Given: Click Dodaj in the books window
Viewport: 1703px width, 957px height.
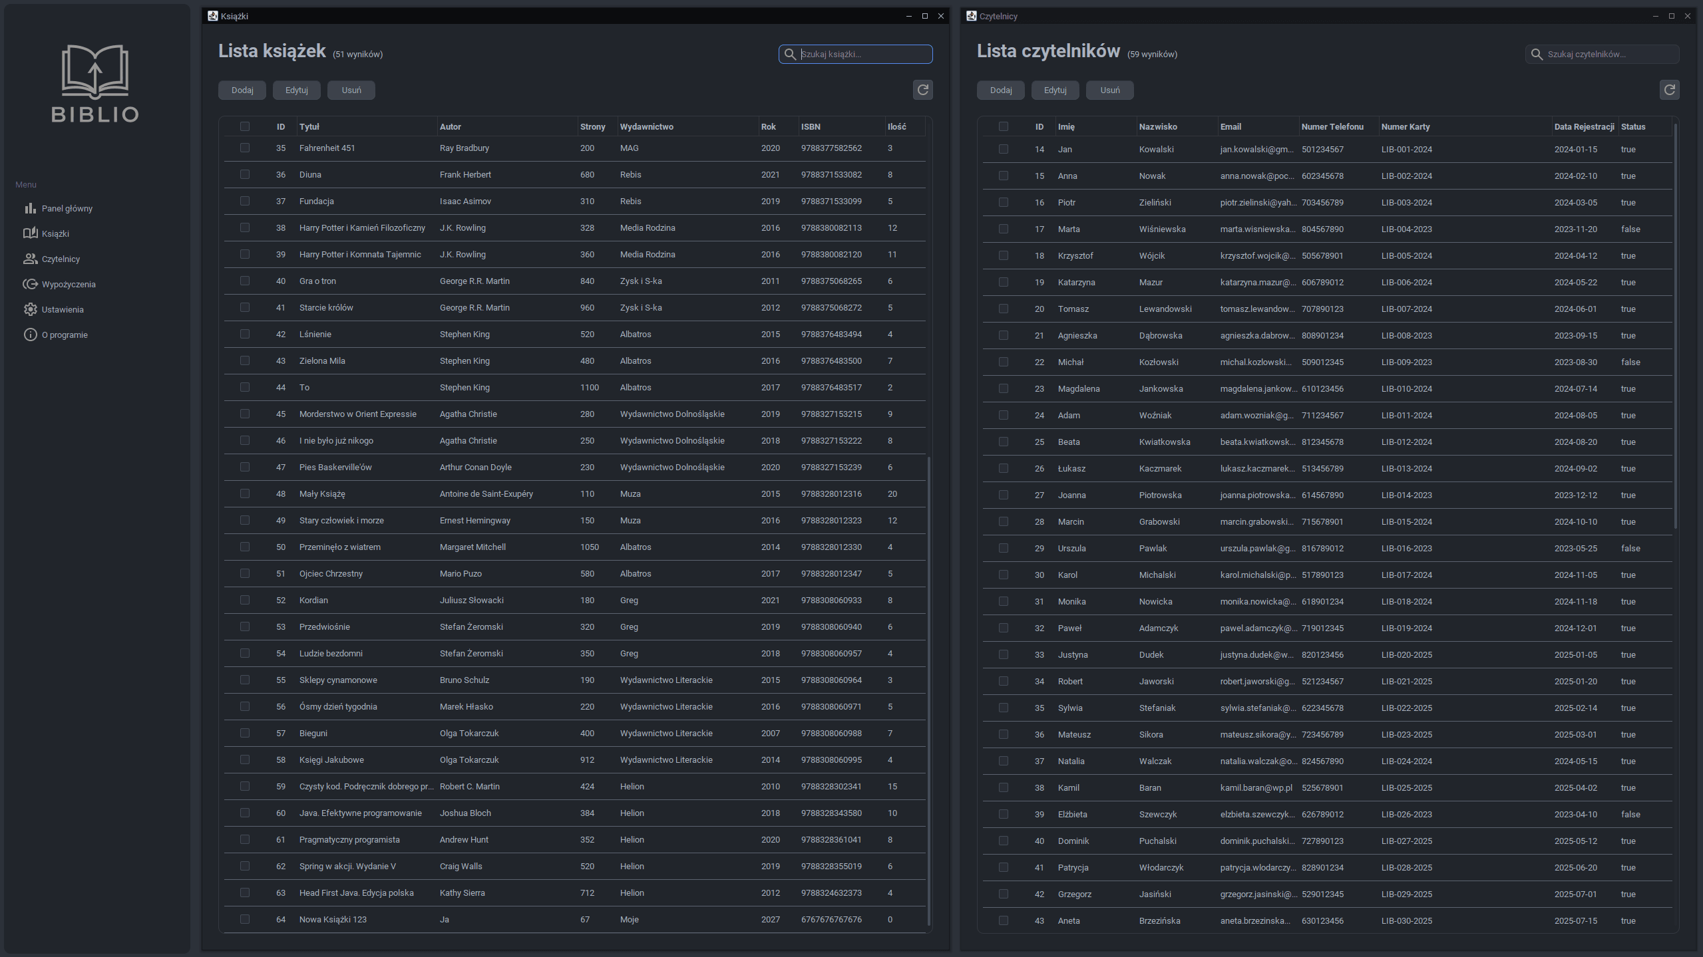Looking at the screenshot, I should (x=242, y=90).
